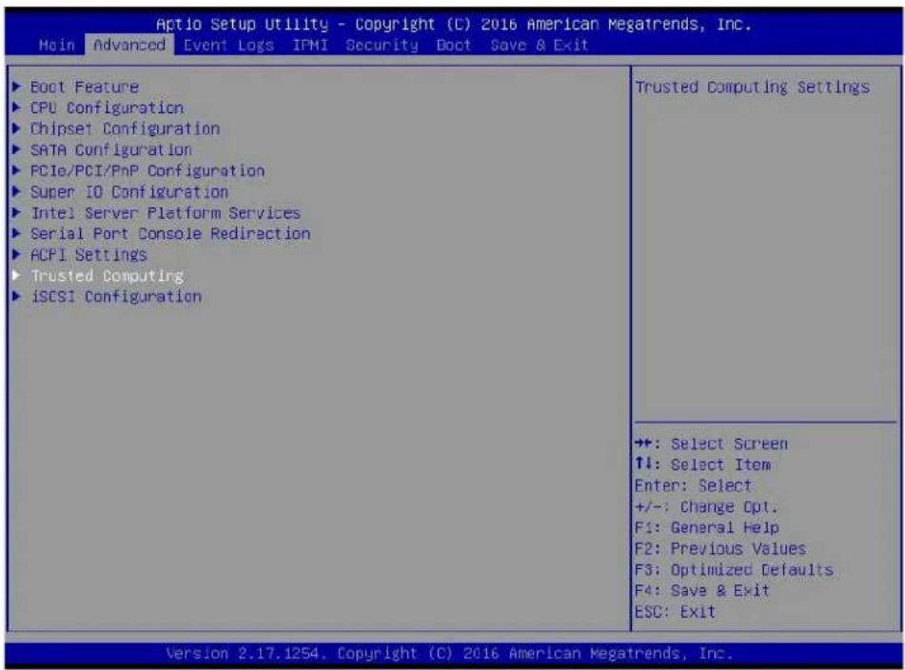Image resolution: width=905 pixels, height=670 pixels.
Task: Click the 'F1: General Help' hint
Action: coord(706,527)
